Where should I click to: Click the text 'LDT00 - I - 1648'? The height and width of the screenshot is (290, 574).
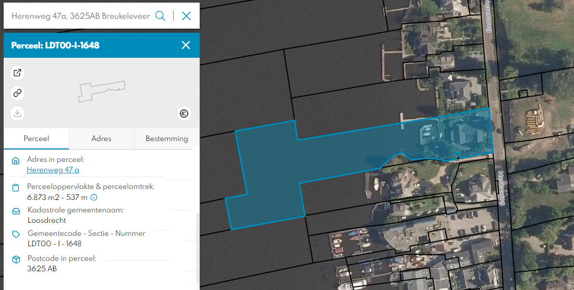tap(55, 244)
